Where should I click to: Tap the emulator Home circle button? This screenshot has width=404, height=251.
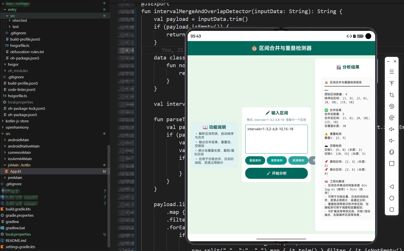point(392,198)
